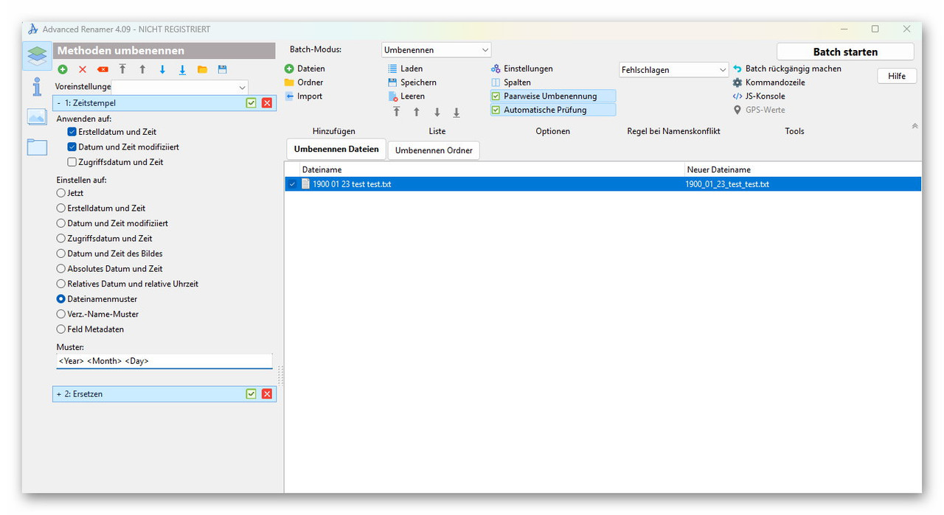Open the image preview sidebar panel

click(37, 116)
